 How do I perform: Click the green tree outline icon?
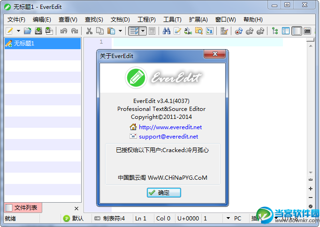(275, 31)
